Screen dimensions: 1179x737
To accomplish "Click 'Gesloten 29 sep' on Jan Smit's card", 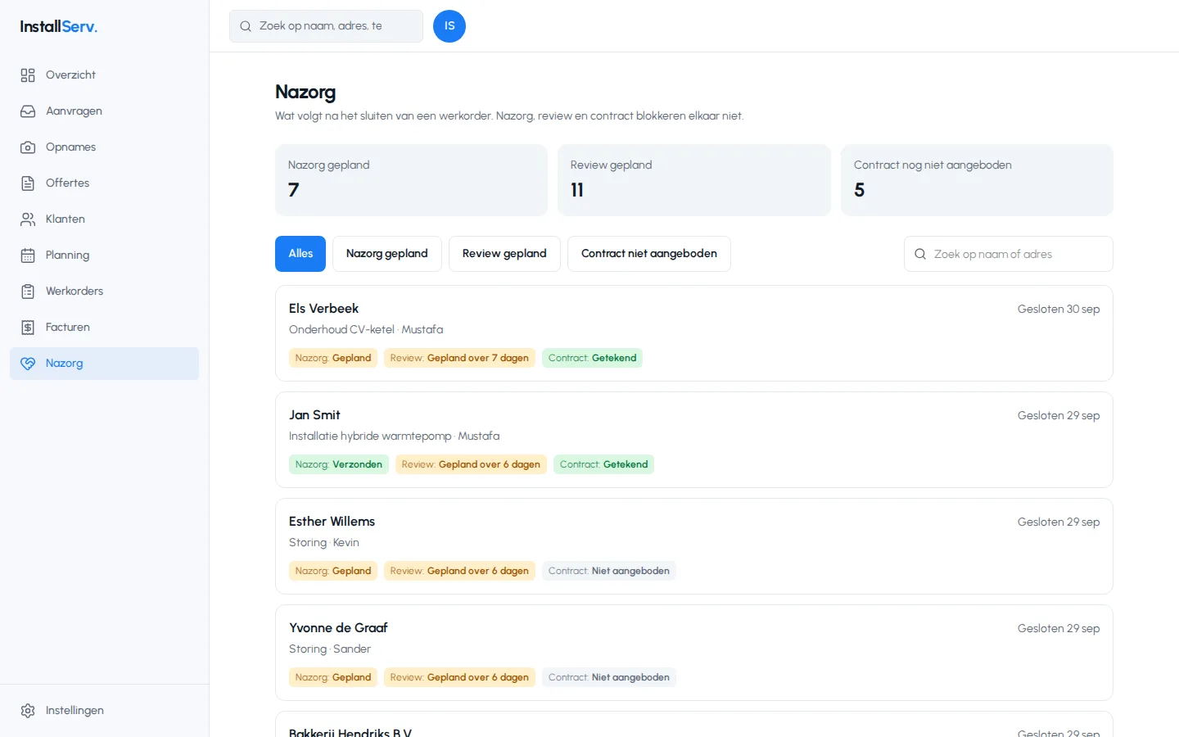I will click(x=1059, y=415).
